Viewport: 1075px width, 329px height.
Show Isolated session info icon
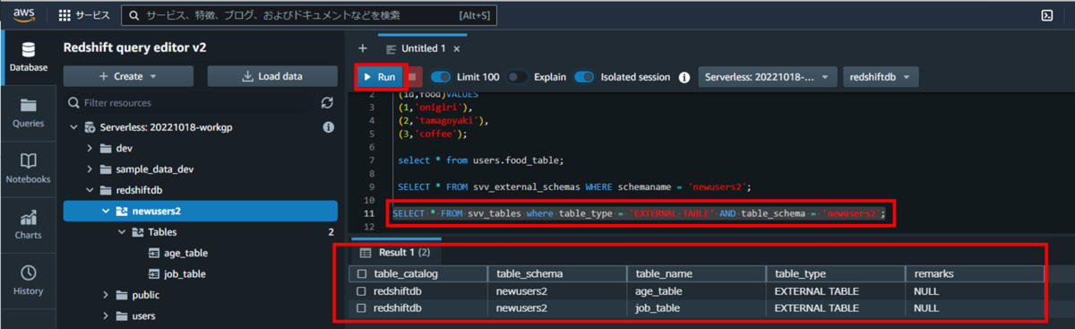pyautogui.click(x=684, y=77)
